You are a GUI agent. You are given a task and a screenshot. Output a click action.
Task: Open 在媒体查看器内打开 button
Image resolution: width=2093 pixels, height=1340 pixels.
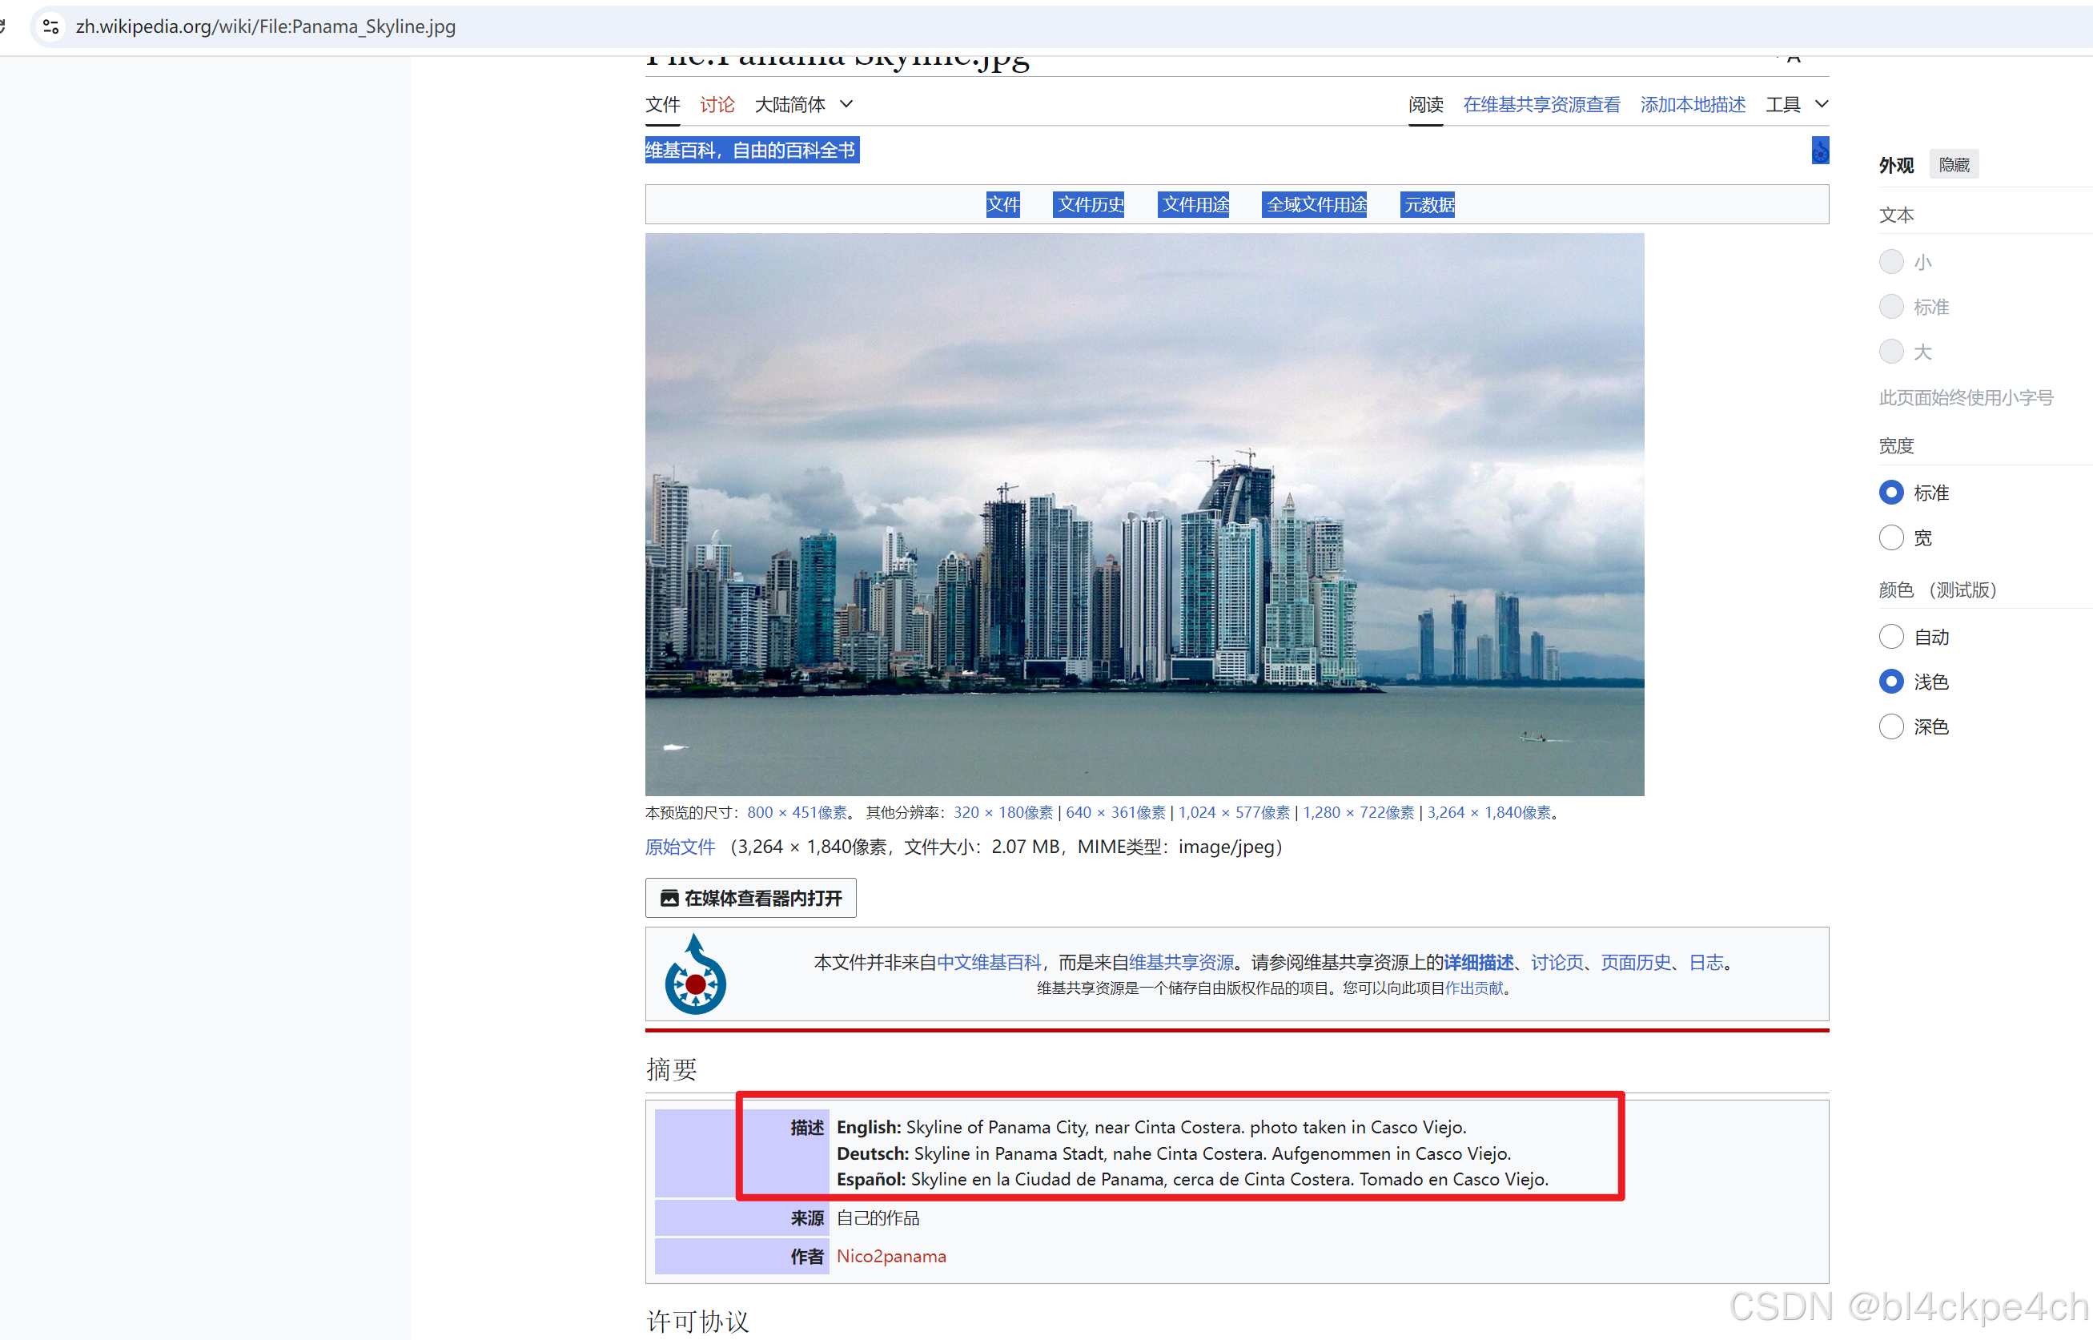[750, 898]
